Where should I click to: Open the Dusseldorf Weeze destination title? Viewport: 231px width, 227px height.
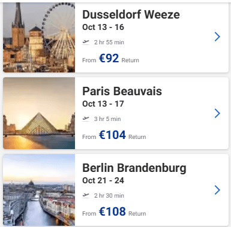click(131, 14)
